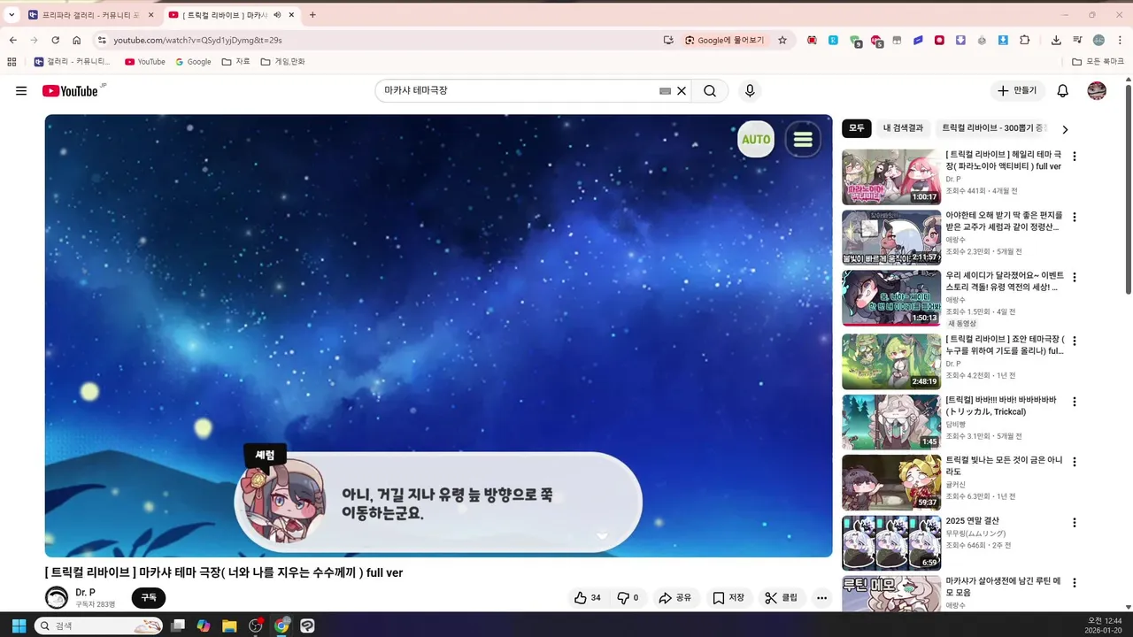Click the taskbar search box 검색
The image size is (1133, 637).
point(99,625)
